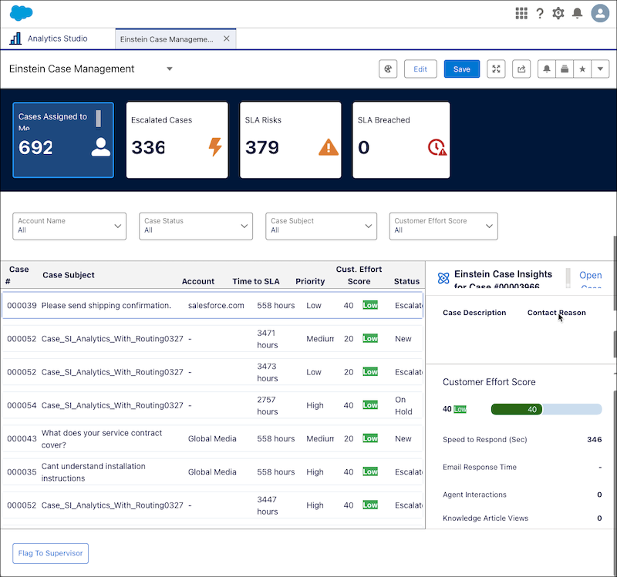
Task: Click the Save button
Action: click(461, 69)
